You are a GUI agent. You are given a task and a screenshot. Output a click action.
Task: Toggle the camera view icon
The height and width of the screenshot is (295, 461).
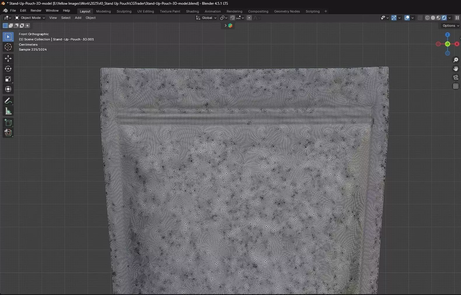pyautogui.click(x=456, y=77)
